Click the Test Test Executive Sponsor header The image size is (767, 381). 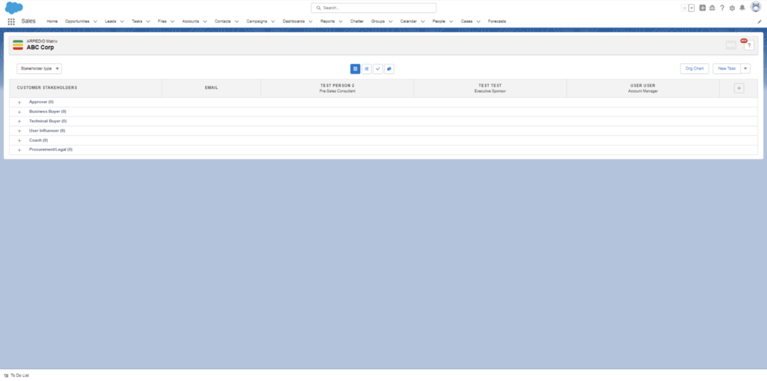click(490, 88)
